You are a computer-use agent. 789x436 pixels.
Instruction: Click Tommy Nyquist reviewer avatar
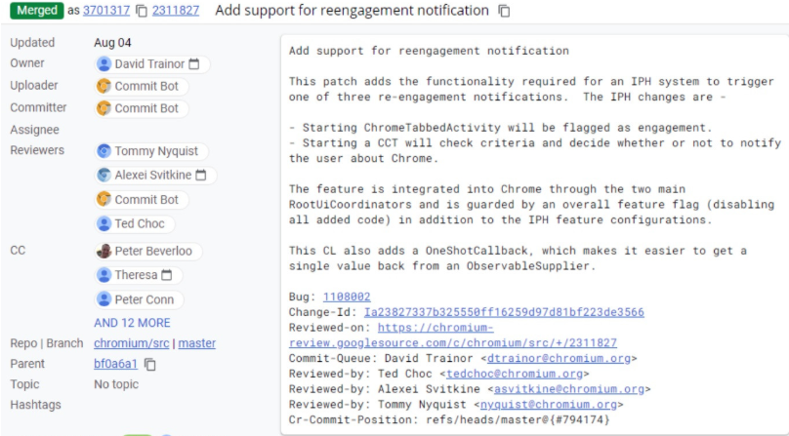(x=104, y=151)
